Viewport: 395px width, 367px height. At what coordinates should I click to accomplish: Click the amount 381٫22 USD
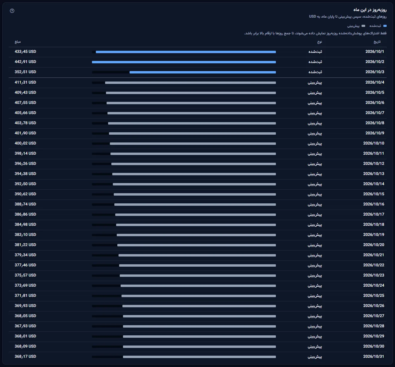25,245
